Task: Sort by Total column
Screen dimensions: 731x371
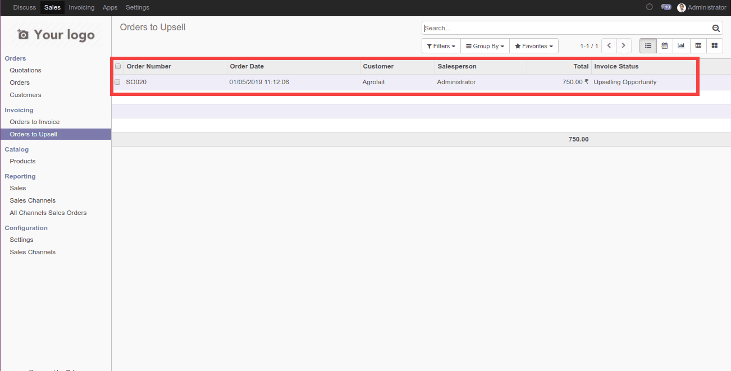Action: [x=559, y=66]
